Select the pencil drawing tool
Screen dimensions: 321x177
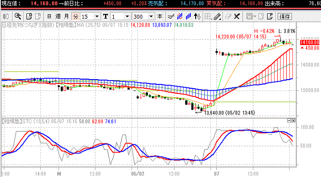click(217, 16)
